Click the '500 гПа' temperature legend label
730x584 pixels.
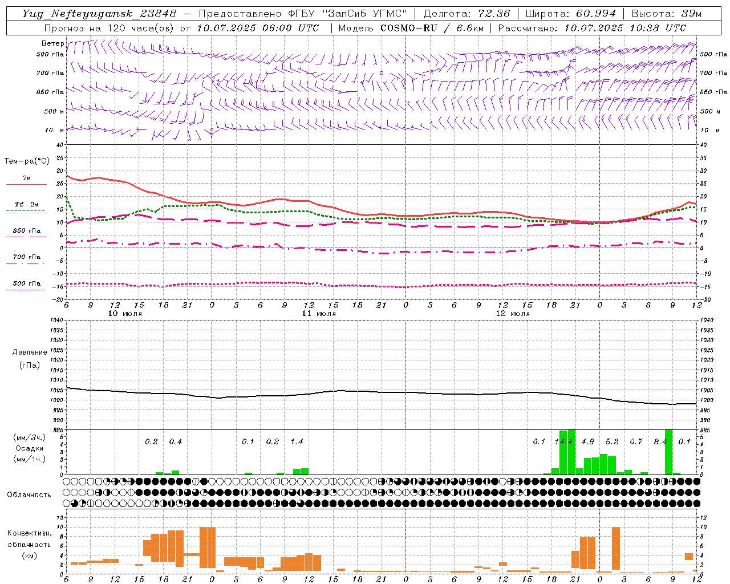[26, 283]
